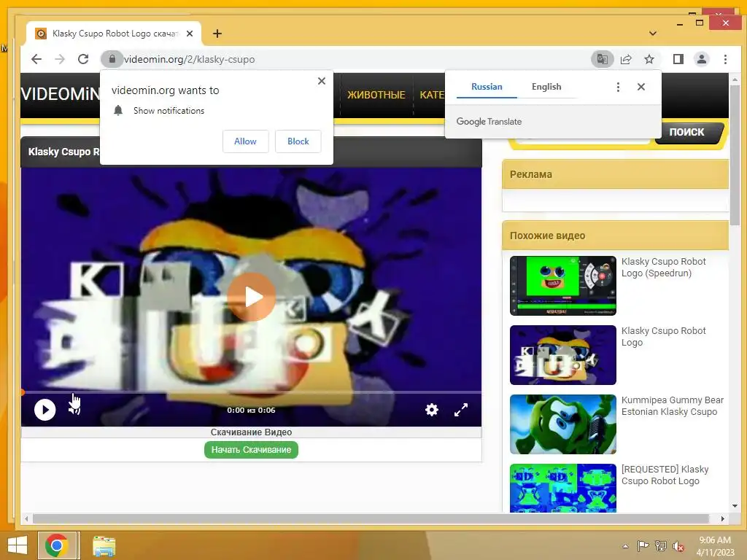Open [REQUESTED] Klasky Csupo thumbnail
Screen dimensions: 747x560
point(562,488)
